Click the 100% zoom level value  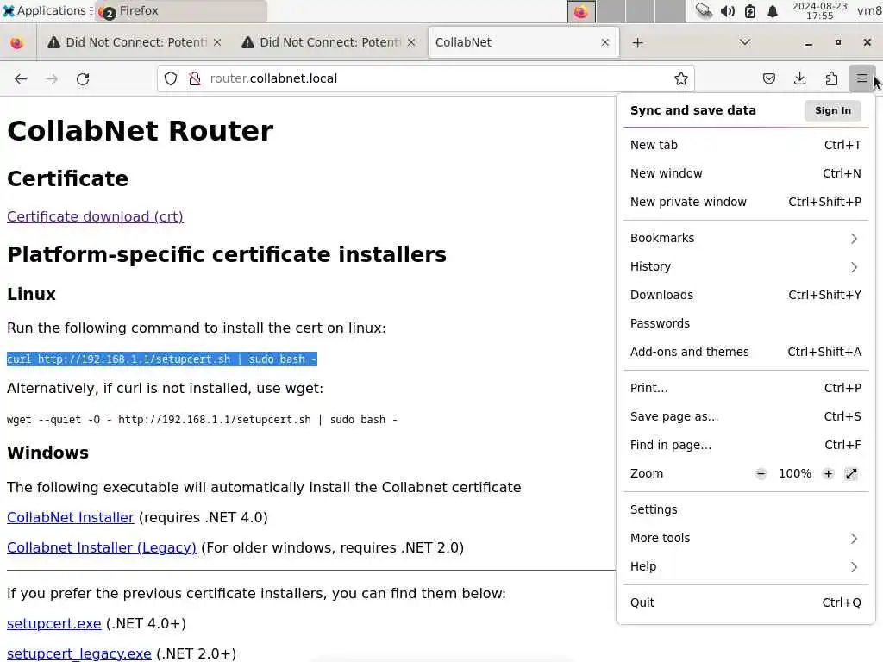pyautogui.click(x=794, y=474)
